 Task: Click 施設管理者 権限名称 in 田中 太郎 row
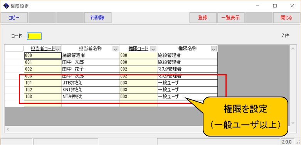tap(187, 62)
